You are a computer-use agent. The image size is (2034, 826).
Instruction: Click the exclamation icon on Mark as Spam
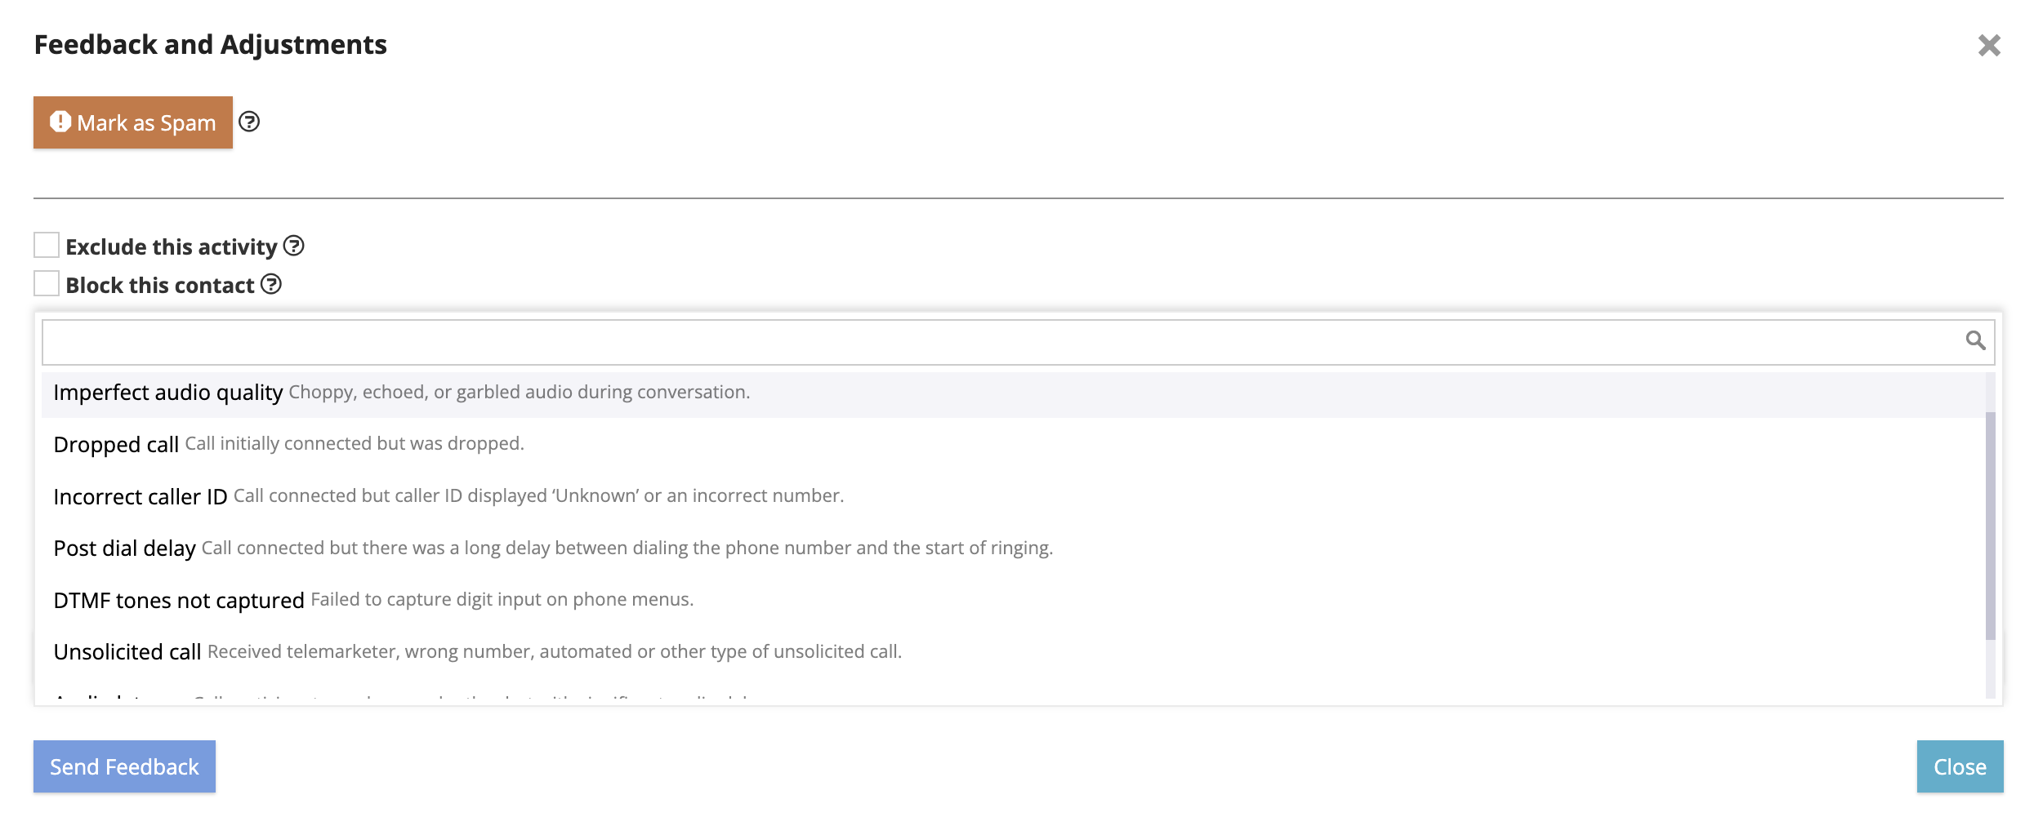60,122
